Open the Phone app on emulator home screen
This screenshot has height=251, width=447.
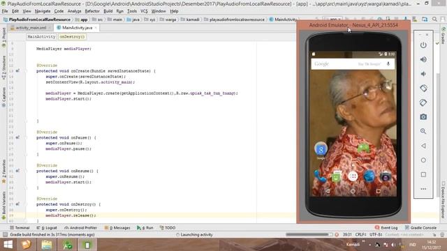coord(320,176)
